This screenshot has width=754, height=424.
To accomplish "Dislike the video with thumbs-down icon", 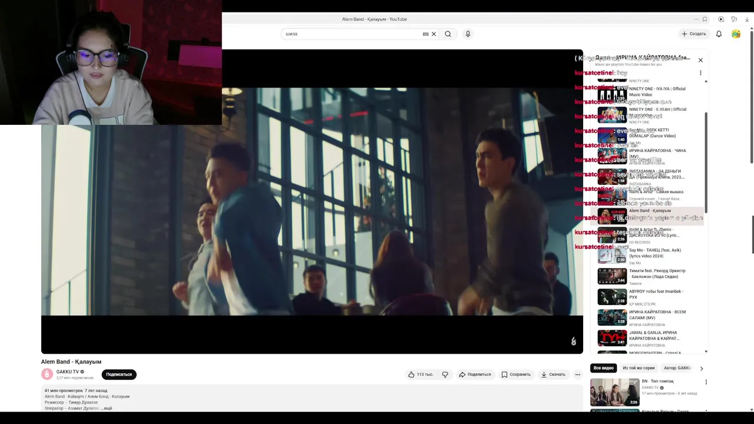I will click(x=445, y=375).
